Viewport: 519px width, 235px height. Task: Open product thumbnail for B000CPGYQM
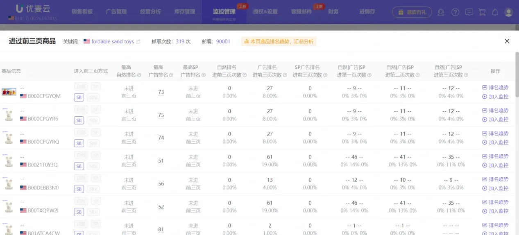tap(9, 92)
